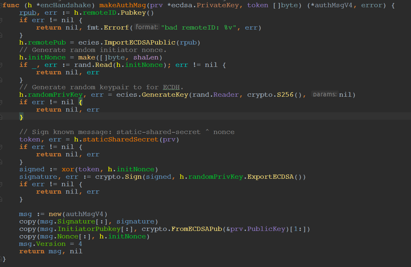Click the 'signed' variable declaration
The width and height of the screenshot is (411, 267).
32,169
